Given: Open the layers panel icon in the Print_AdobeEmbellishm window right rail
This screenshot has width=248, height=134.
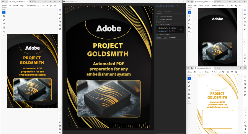Looking at the screenshot, I should (x=60, y=25).
